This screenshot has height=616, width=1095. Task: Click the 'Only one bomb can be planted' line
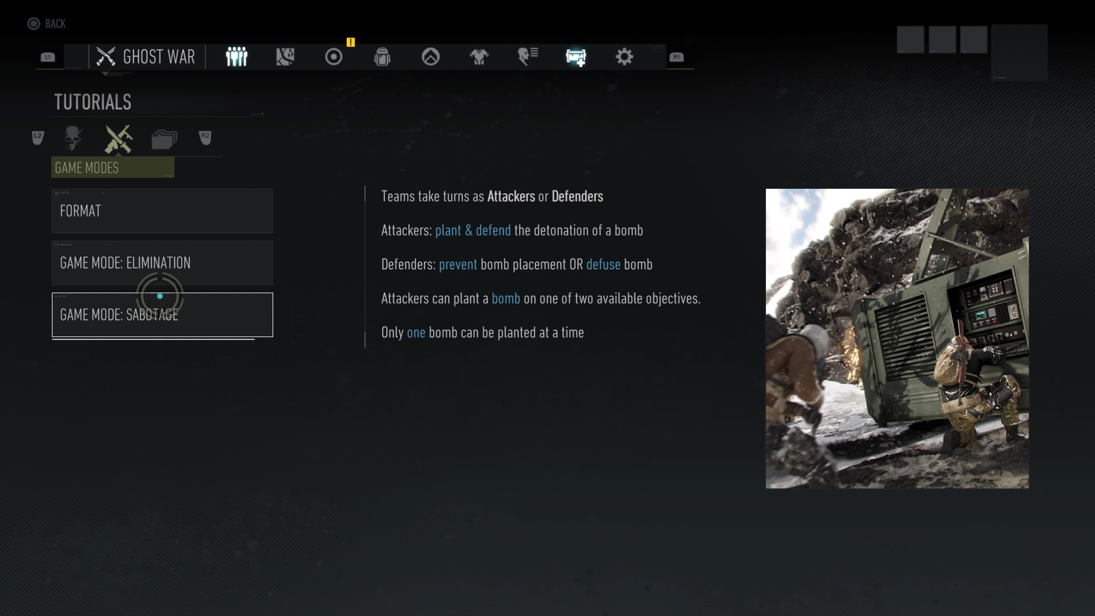[482, 333]
